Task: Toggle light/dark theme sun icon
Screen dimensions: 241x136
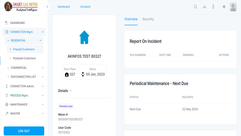Action: (x=224, y=7)
